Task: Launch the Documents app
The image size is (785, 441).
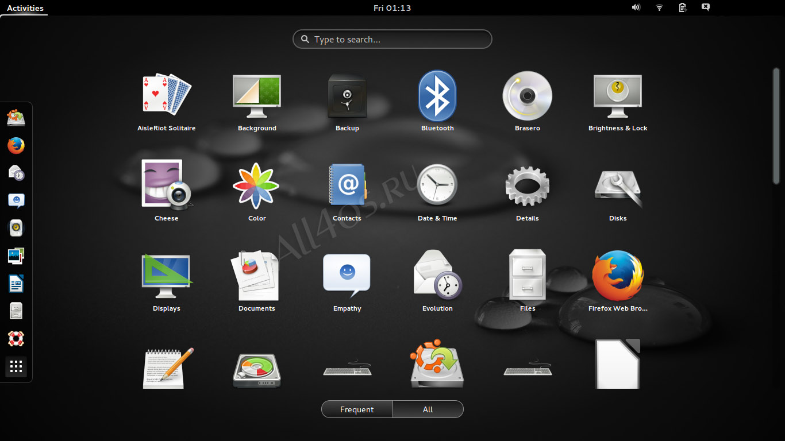Action: (257, 276)
